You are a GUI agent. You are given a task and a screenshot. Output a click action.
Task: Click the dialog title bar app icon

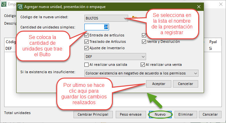pyautogui.click(x=20, y=7)
